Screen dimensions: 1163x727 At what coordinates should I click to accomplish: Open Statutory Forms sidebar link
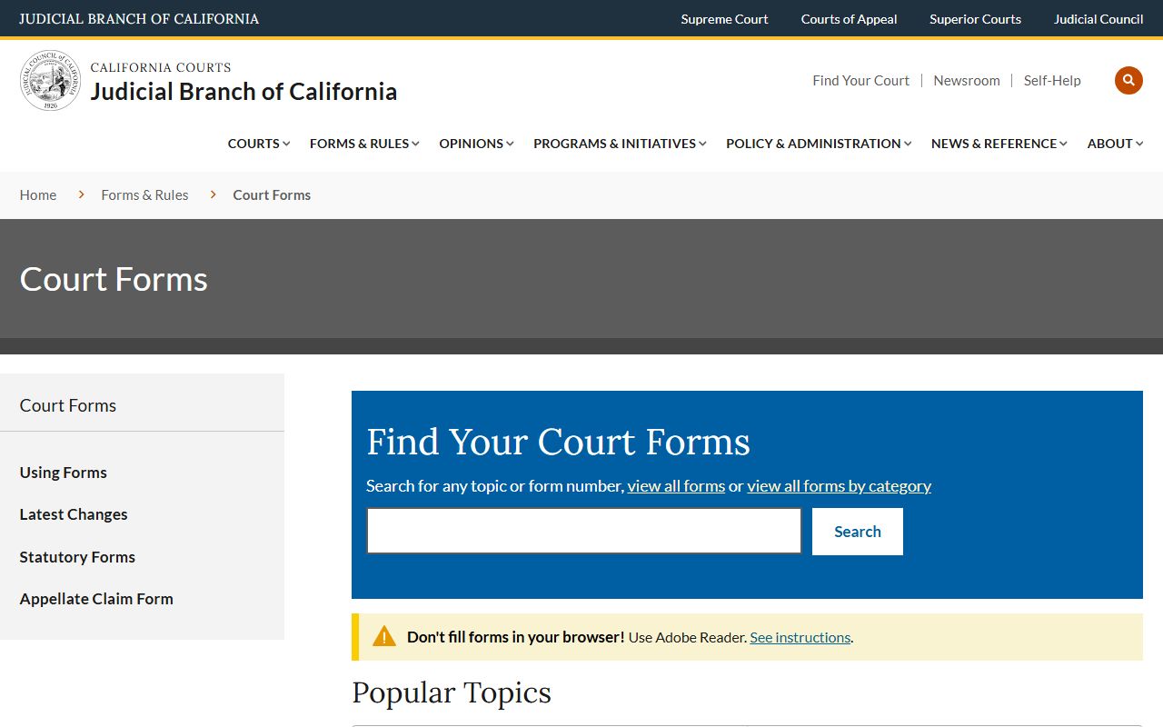point(77,557)
